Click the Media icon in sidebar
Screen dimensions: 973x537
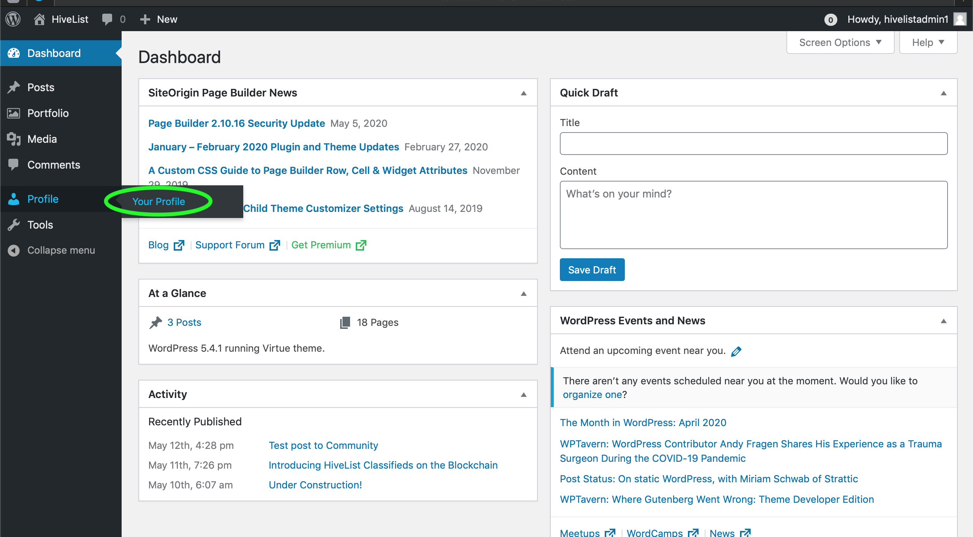(x=14, y=139)
